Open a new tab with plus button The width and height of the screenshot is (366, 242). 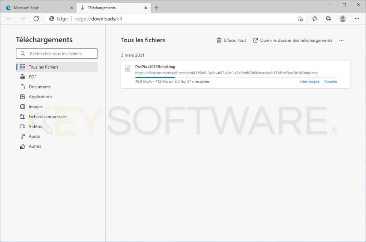[x=157, y=8]
